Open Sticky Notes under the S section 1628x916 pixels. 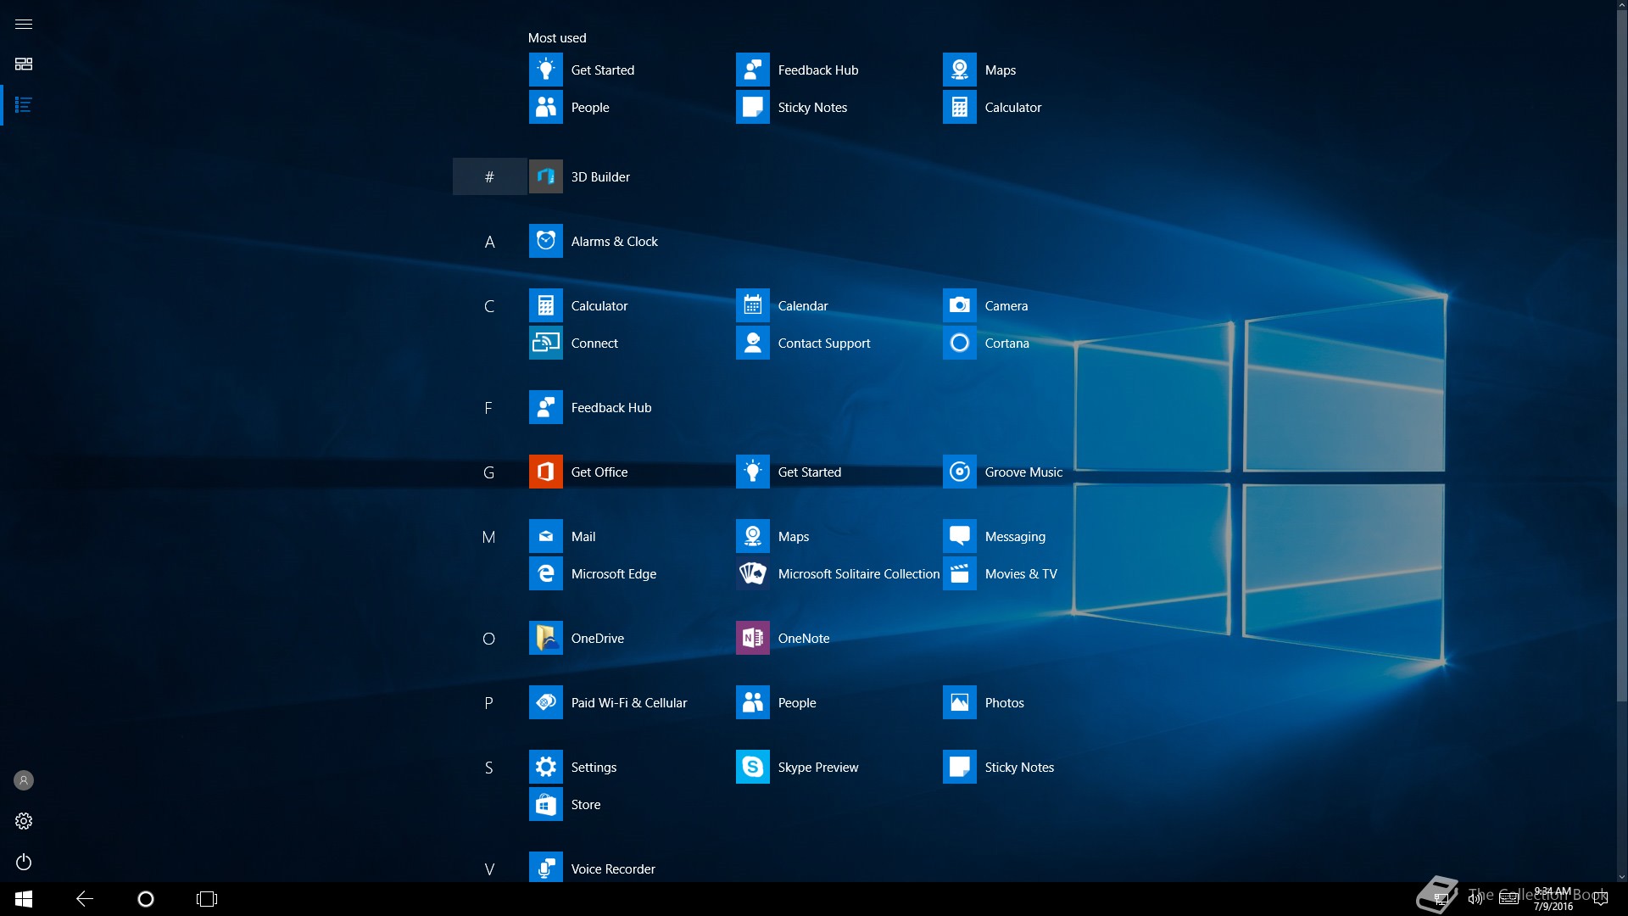click(998, 767)
